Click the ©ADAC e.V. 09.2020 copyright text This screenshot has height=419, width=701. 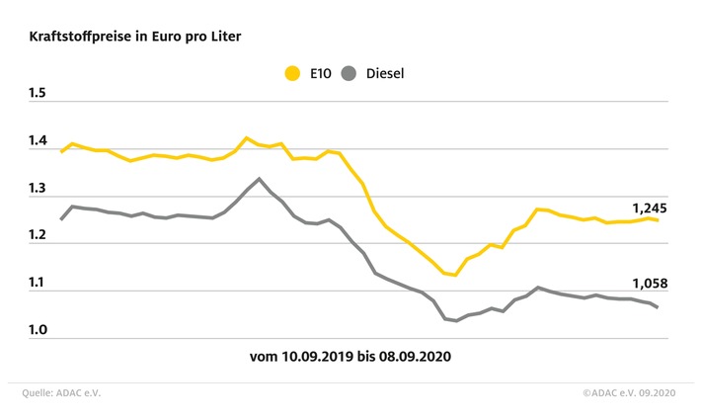pyautogui.click(x=629, y=393)
